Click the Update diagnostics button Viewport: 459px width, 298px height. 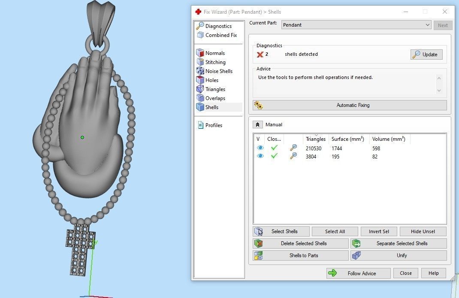[x=426, y=55]
